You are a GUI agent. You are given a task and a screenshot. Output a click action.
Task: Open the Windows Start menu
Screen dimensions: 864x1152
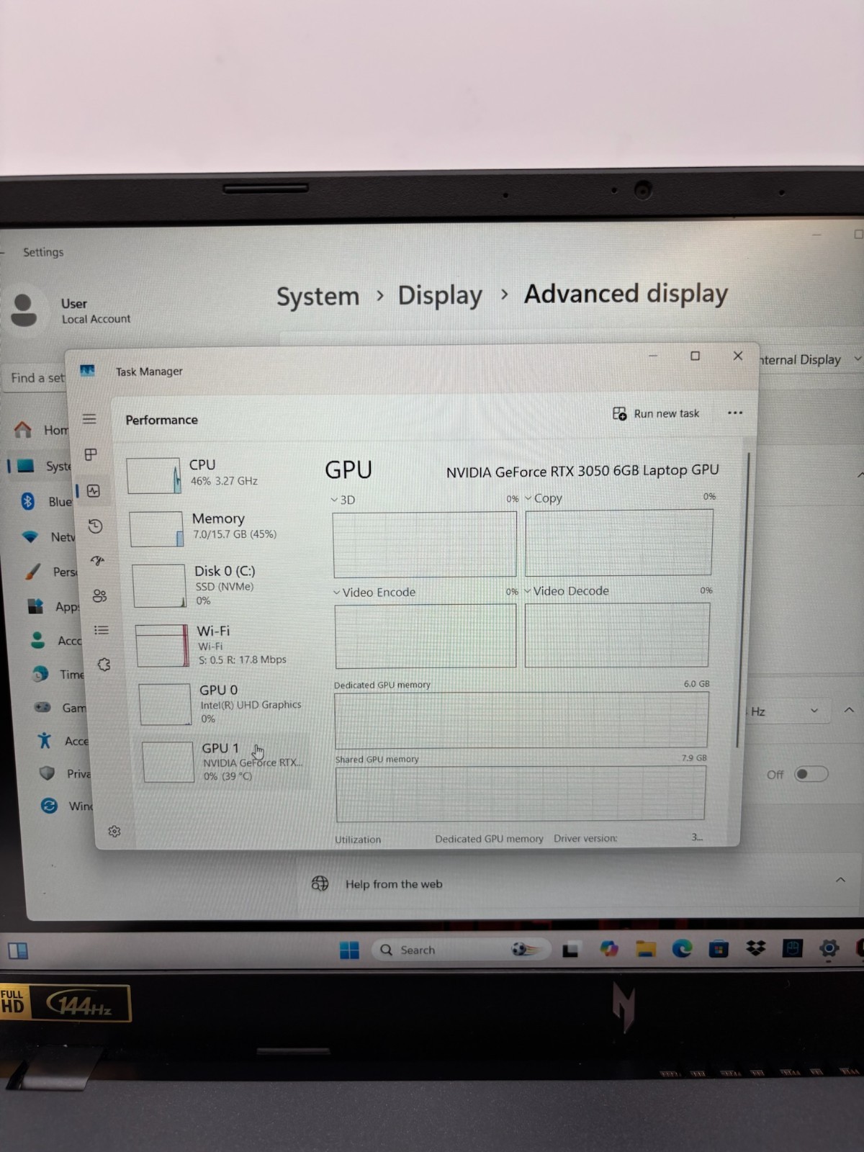tap(349, 950)
